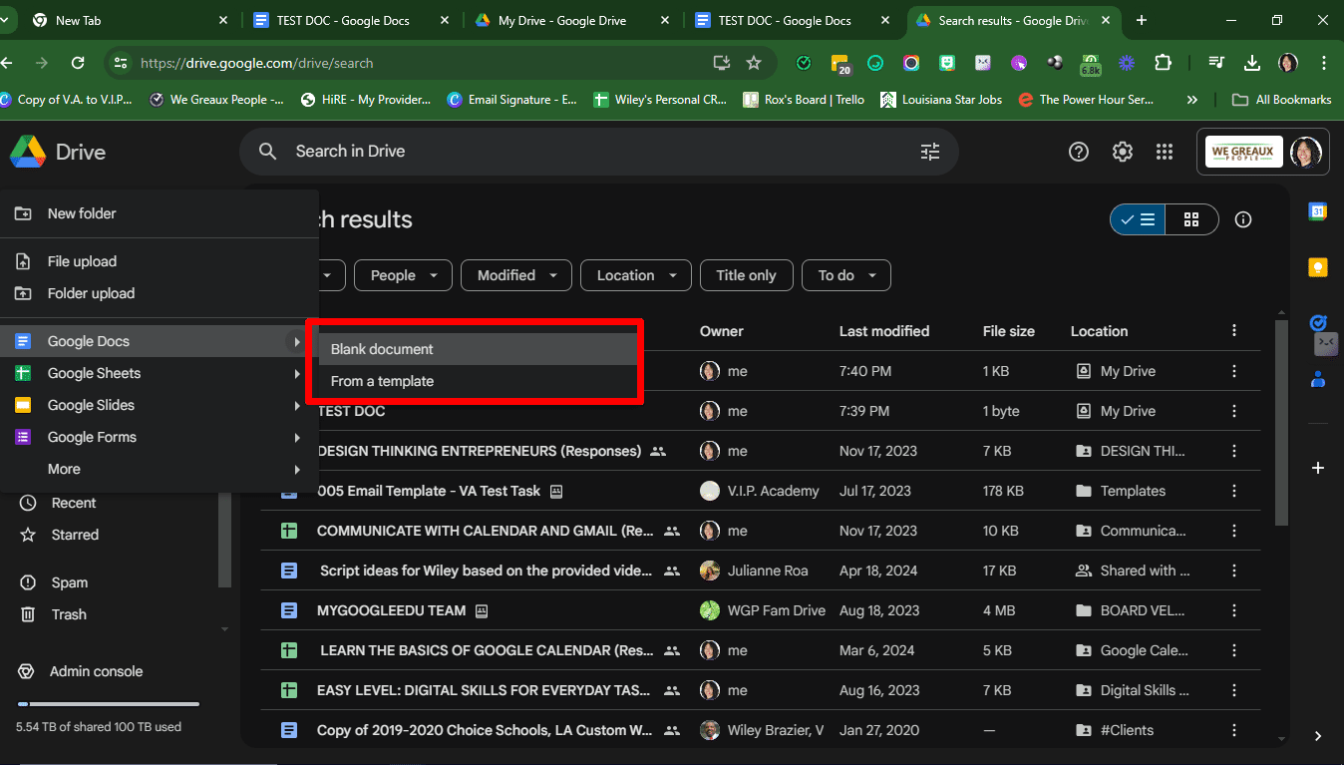Open Google apps grid launcher
This screenshot has width=1344, height=765.
coord(1164,152)
